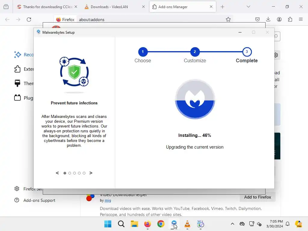
Task: Go back in Firefox
Action: [x=7, y=20]
